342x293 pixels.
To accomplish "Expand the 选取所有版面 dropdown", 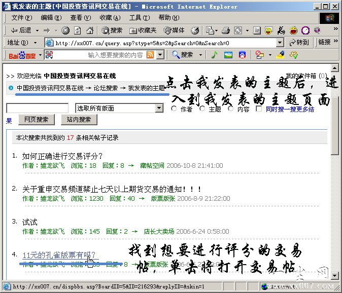I will click(159, 108).
